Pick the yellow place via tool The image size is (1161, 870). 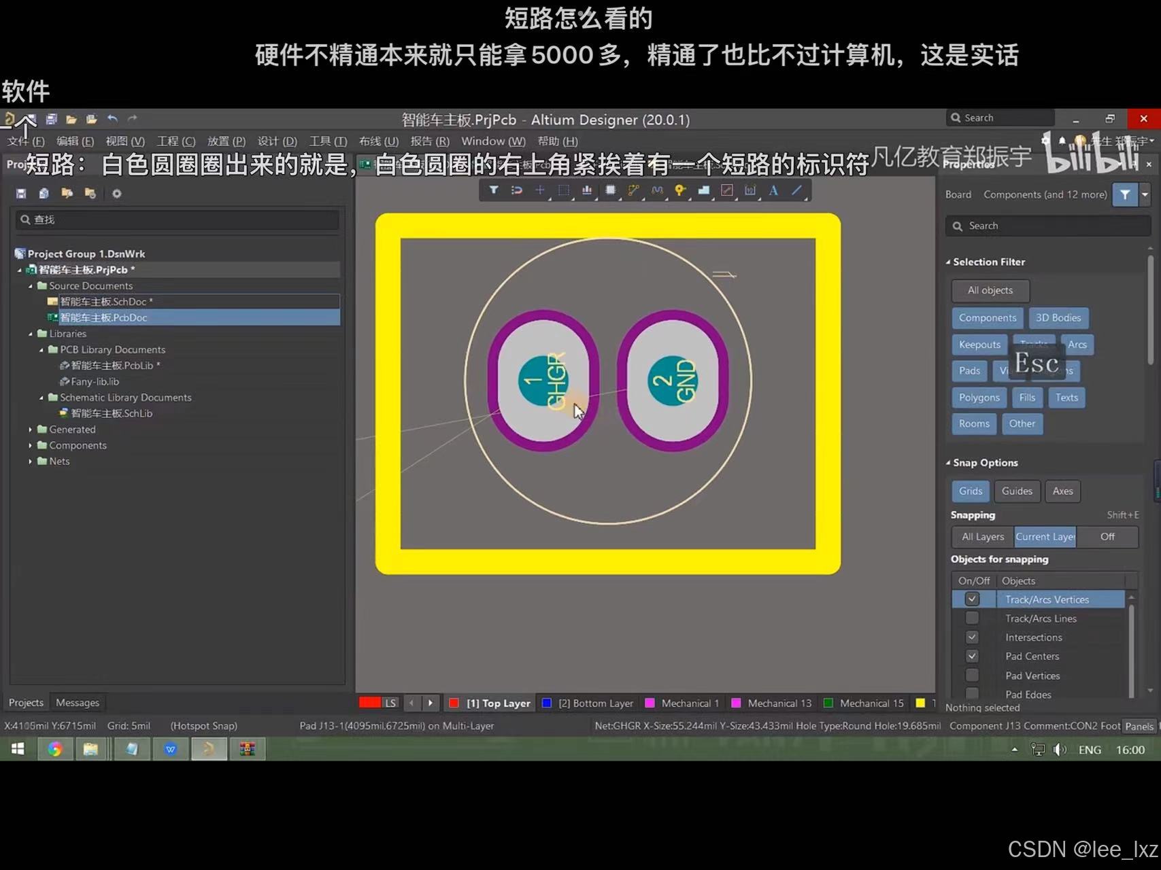pos(679,190)
